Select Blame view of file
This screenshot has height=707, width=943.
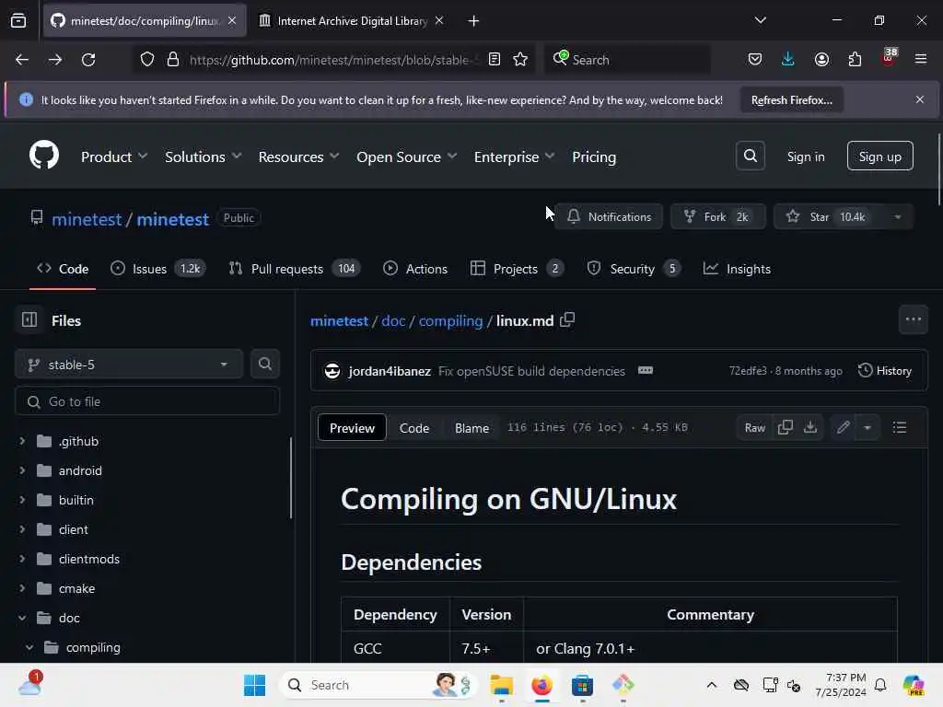point(471,427)
